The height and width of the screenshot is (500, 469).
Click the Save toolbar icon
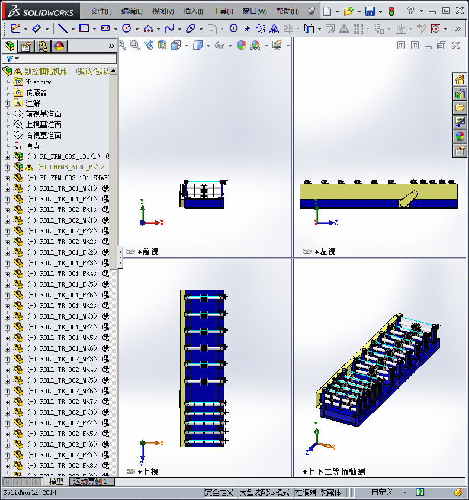click(x=370, y=11)
